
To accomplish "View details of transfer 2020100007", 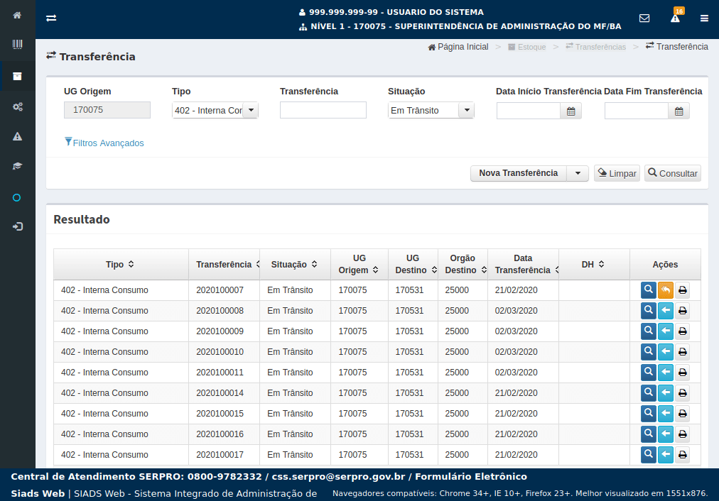I will (x=649, y=290).
